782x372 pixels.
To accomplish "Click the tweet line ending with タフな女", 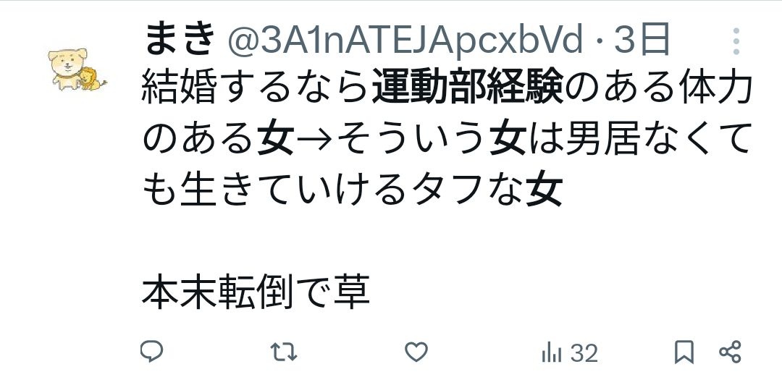I will pos(353,190).
